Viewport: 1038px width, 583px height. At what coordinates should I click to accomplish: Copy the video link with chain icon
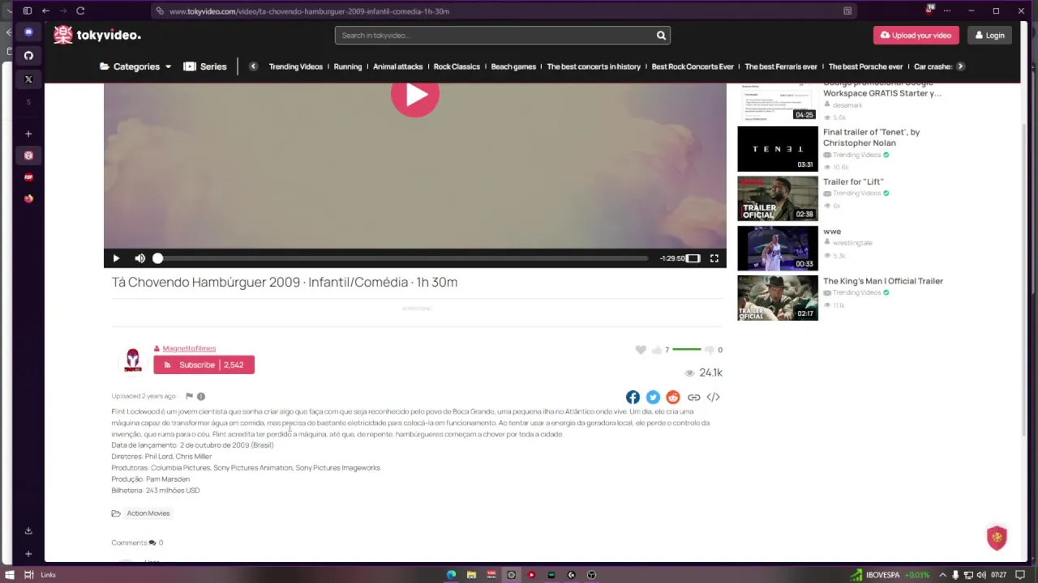pos(693,397)
